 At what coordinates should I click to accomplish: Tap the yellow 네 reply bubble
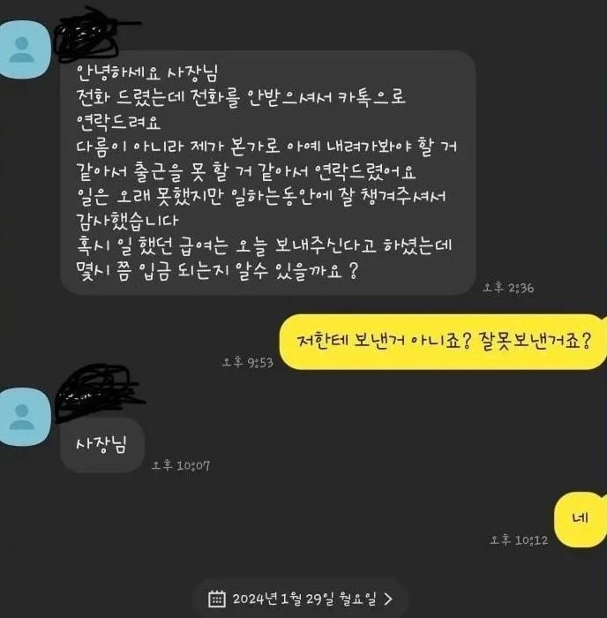click(581, 519)
